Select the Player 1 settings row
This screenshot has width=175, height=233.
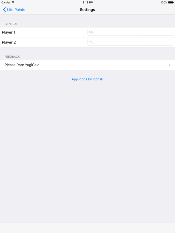pos(37,32)
